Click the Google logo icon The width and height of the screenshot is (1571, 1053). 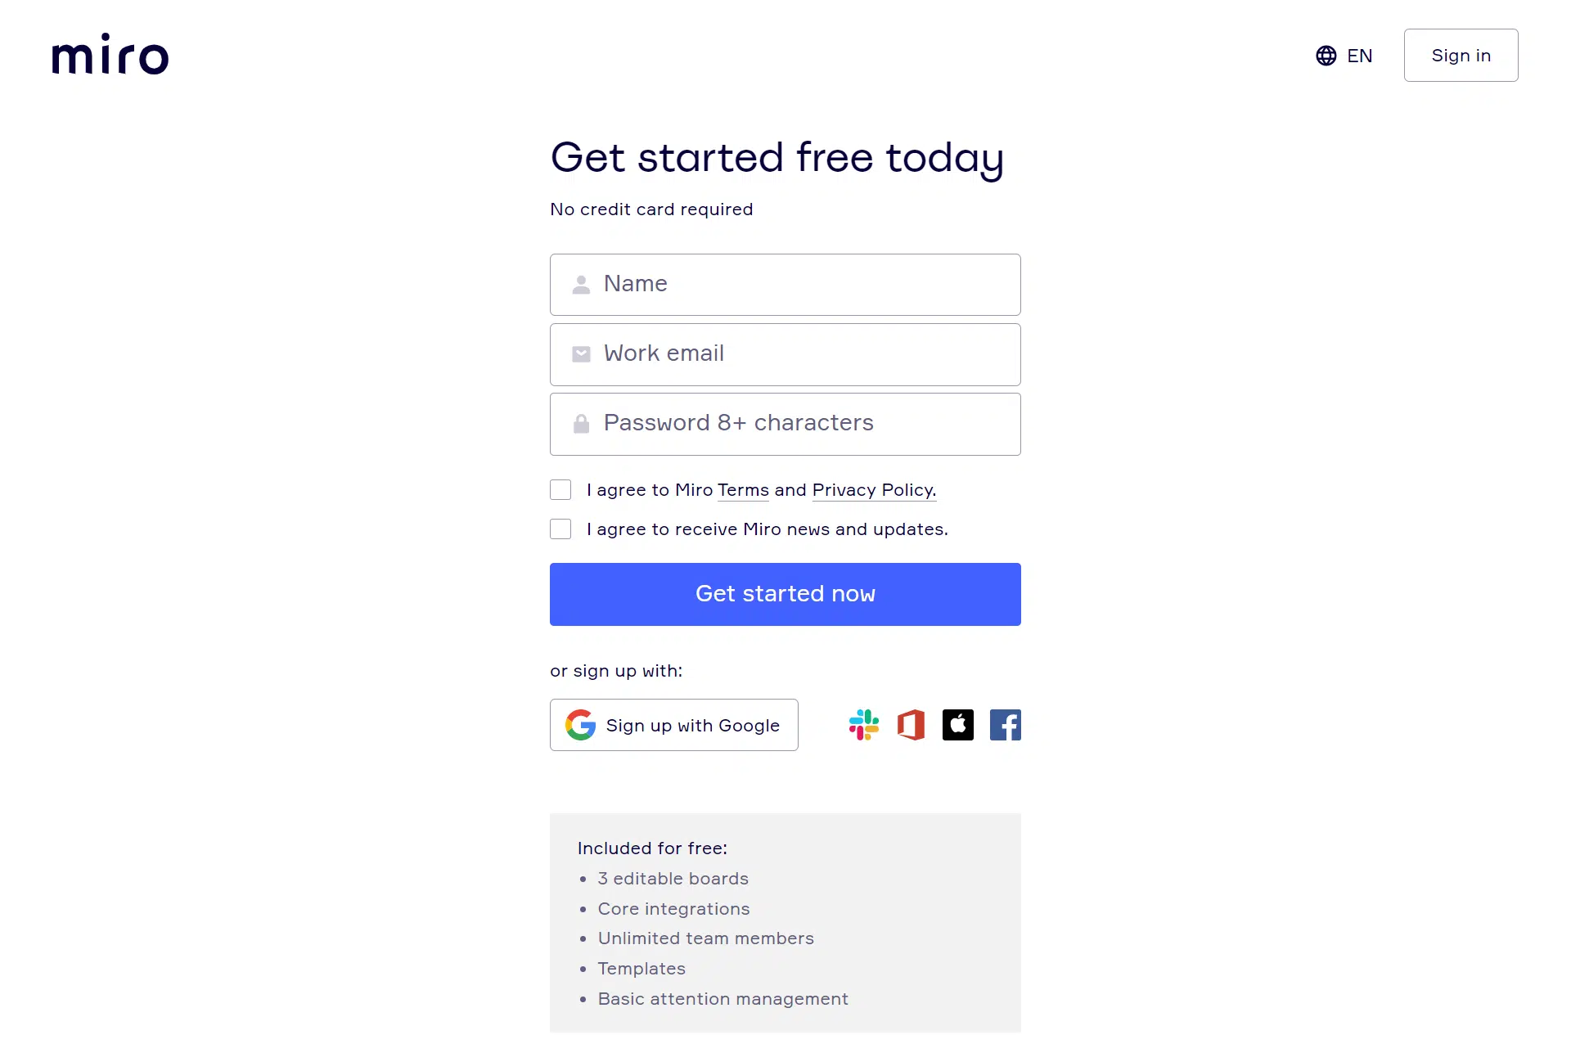(x=580, y=725)
